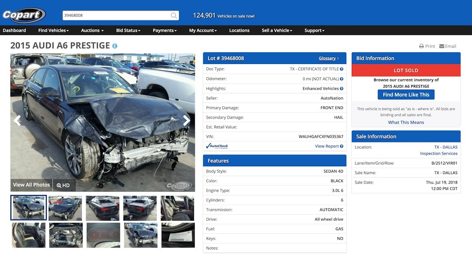472x265 pixels.
Task: Click the FRONT END primary damage value
Action: (x=332, y=108)
